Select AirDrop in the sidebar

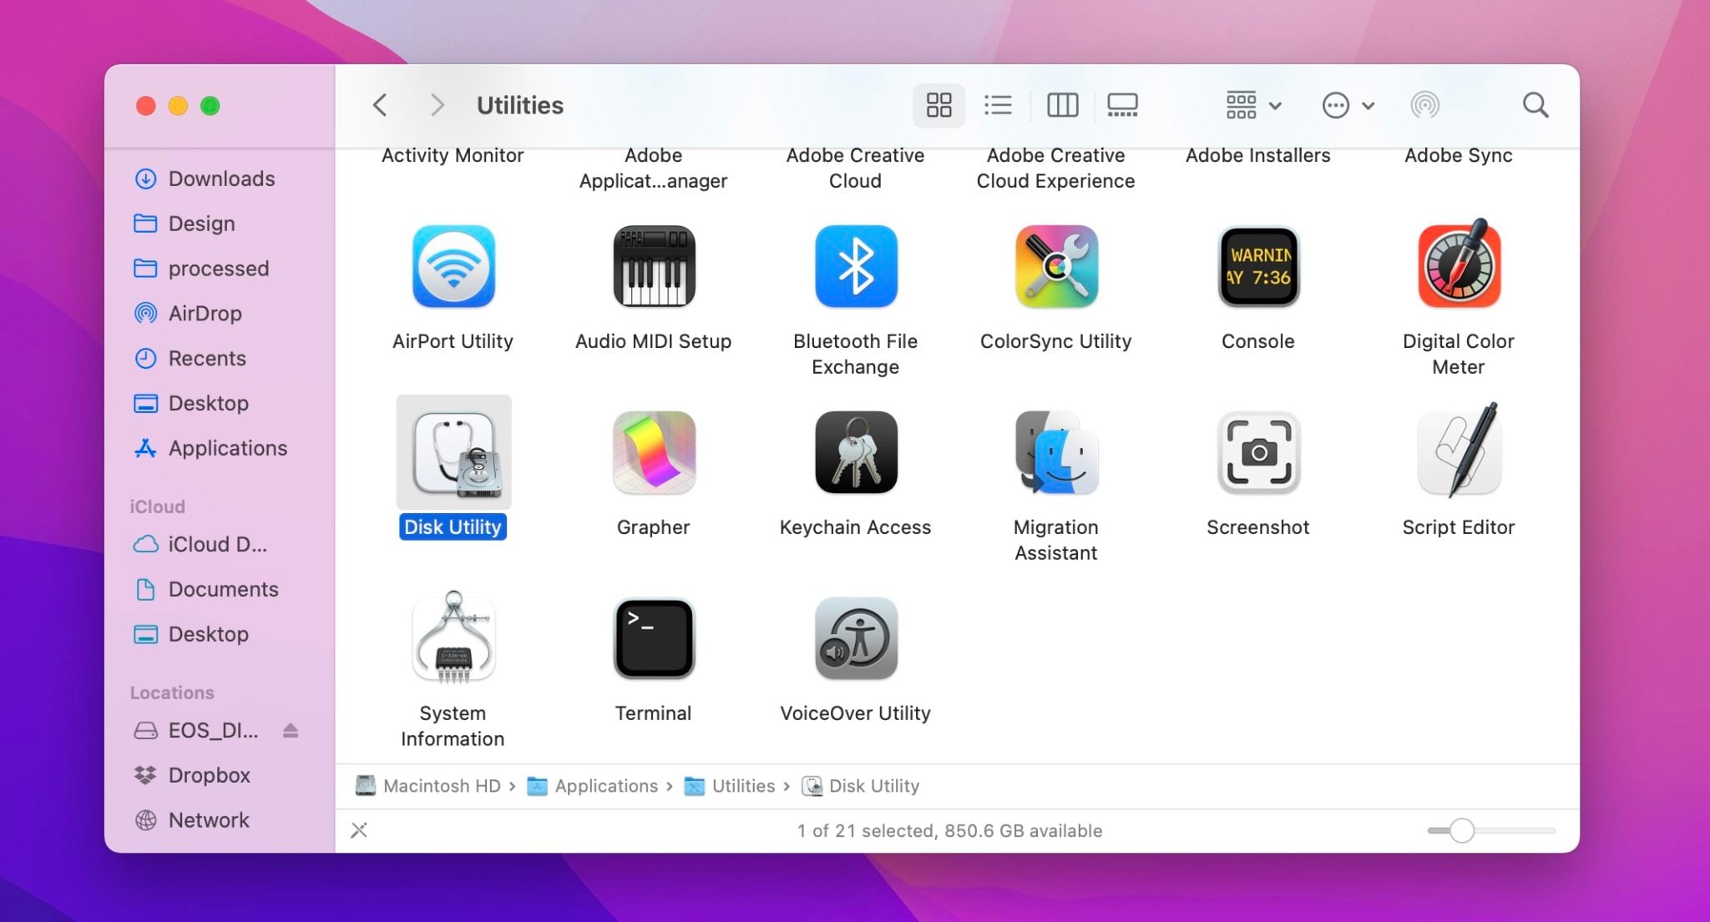tap(205, 314)
